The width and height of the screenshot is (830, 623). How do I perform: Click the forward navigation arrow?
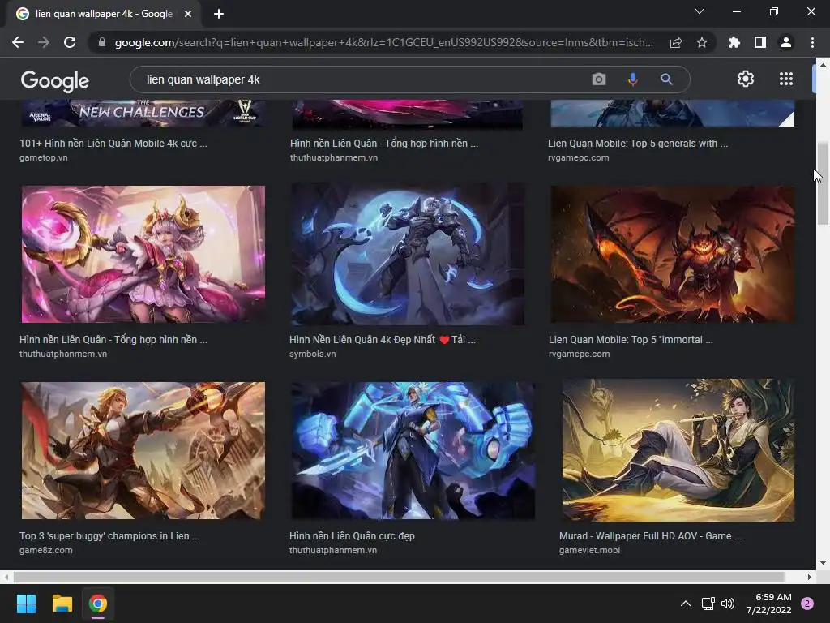click(x=44, y=42)
